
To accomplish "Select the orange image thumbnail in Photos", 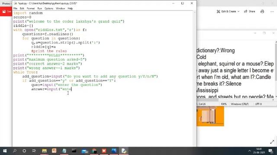I will [x=210, y=116].
